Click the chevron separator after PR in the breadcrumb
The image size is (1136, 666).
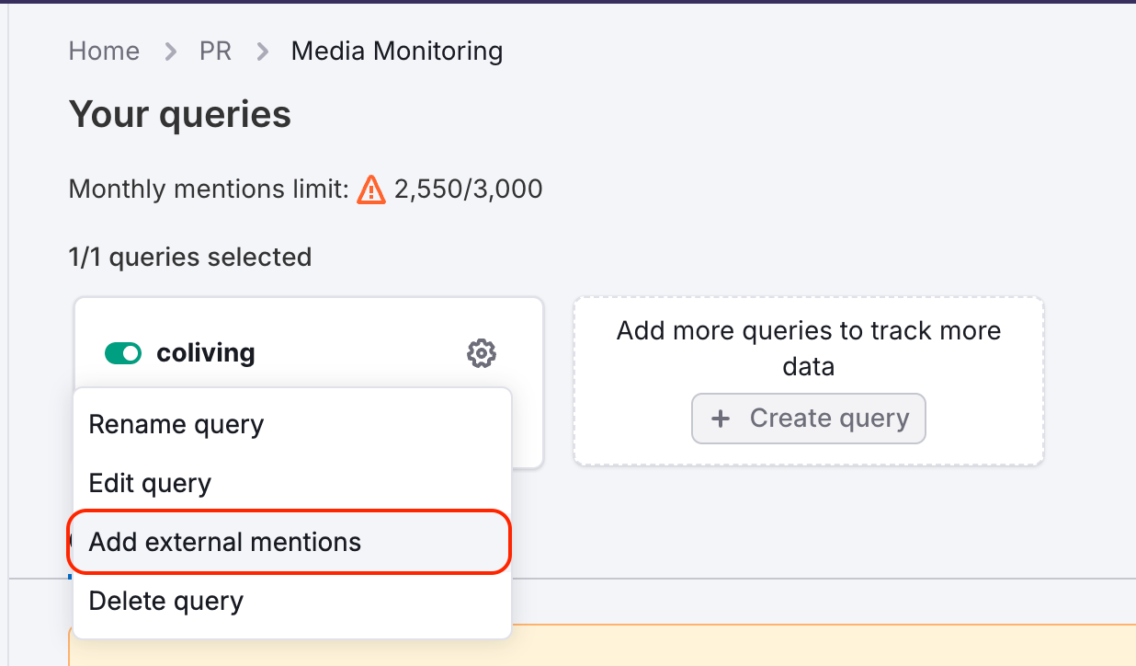tap(262, 52)
